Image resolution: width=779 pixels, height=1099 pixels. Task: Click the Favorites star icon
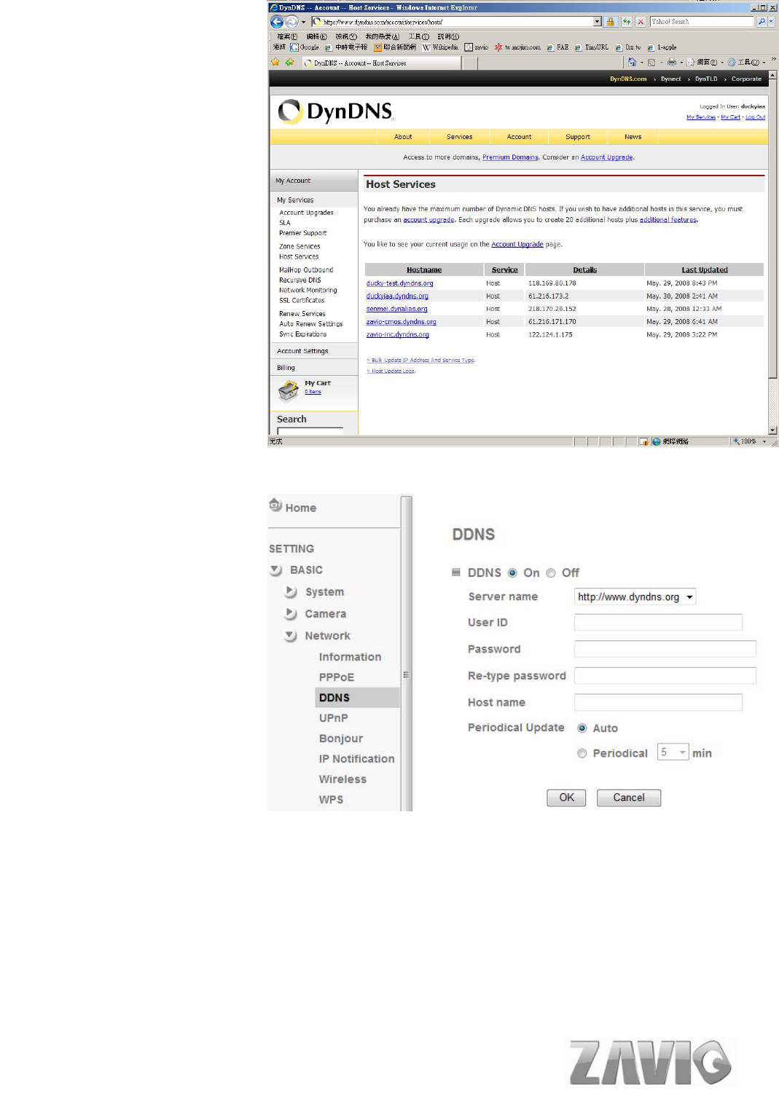[275, 63]
